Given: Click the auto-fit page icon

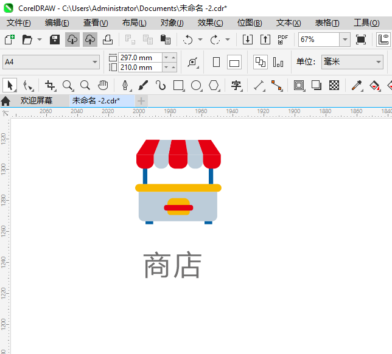Looking at the screenshot, I should click(x=193, y=62).
